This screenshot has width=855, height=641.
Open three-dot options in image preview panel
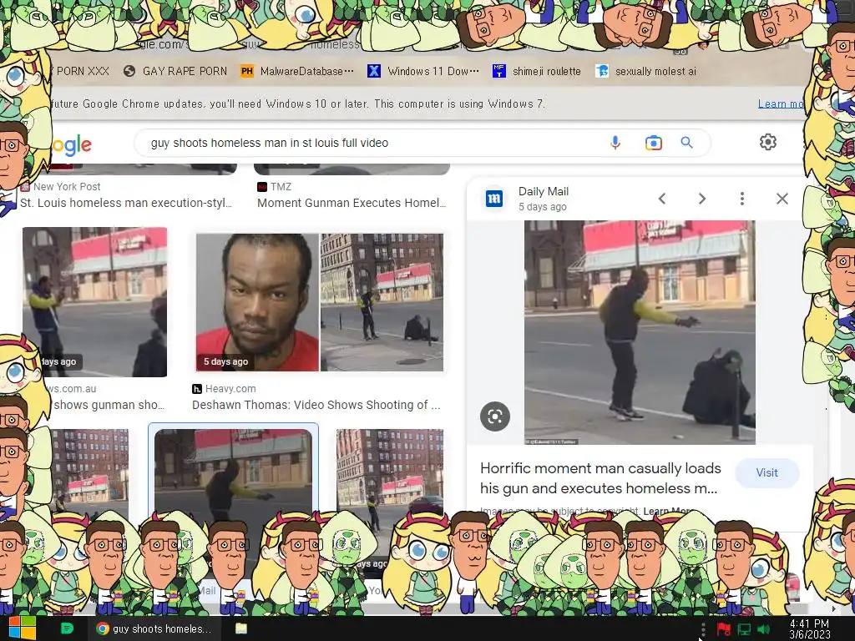pyautogui.click(x=742, y=199)
